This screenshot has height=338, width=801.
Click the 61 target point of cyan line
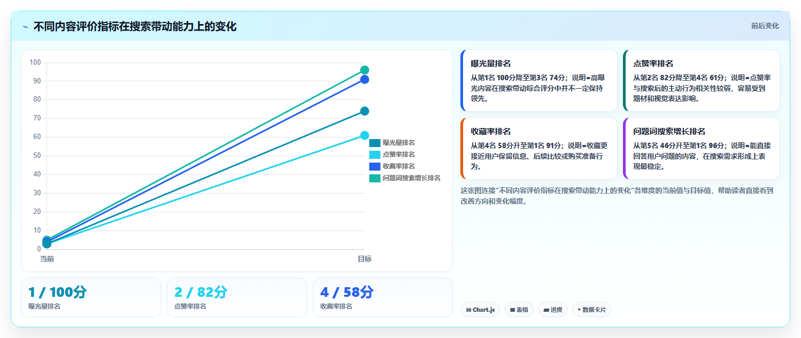tap(365, 135)
